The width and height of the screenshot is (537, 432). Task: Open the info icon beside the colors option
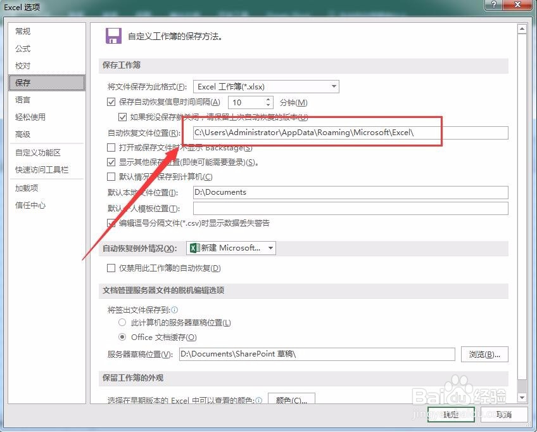click(258, 400)
